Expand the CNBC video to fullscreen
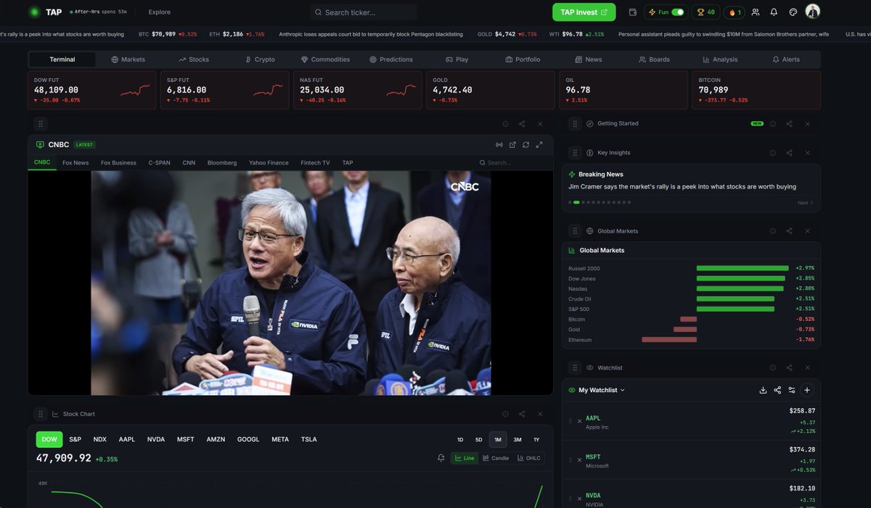 click(539, 145)
